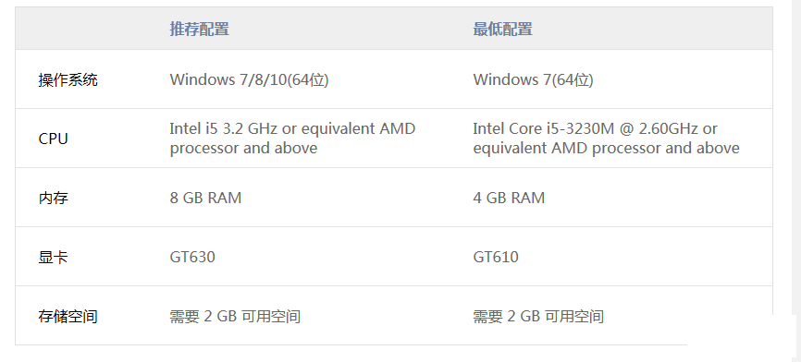Click the Windows 7/8/10(64位) cell text

click(250, 80)
